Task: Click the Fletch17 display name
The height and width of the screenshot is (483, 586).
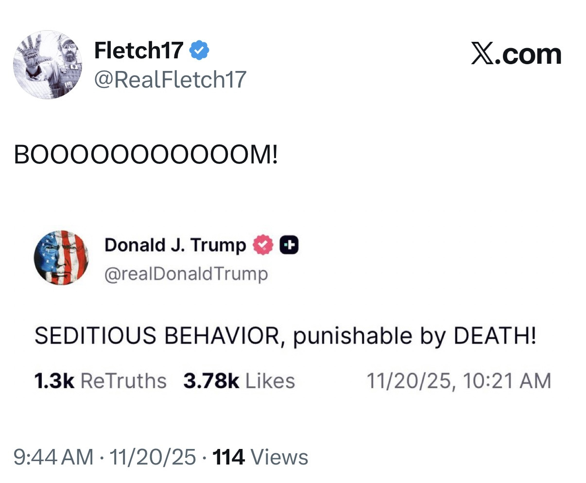Action: tap(138, 51)
